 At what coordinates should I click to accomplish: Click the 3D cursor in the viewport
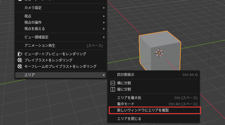coord(159,53)
